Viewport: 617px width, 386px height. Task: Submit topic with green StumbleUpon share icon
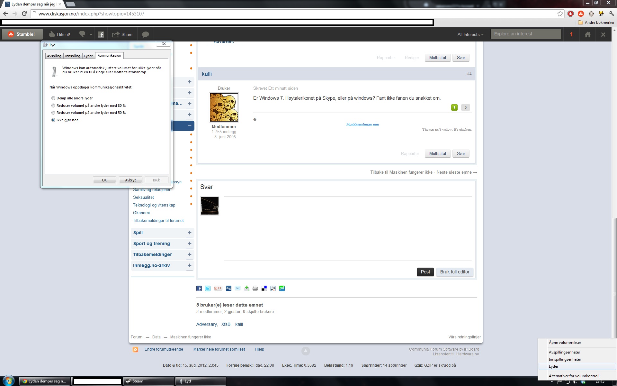click(x=282, y=288)
